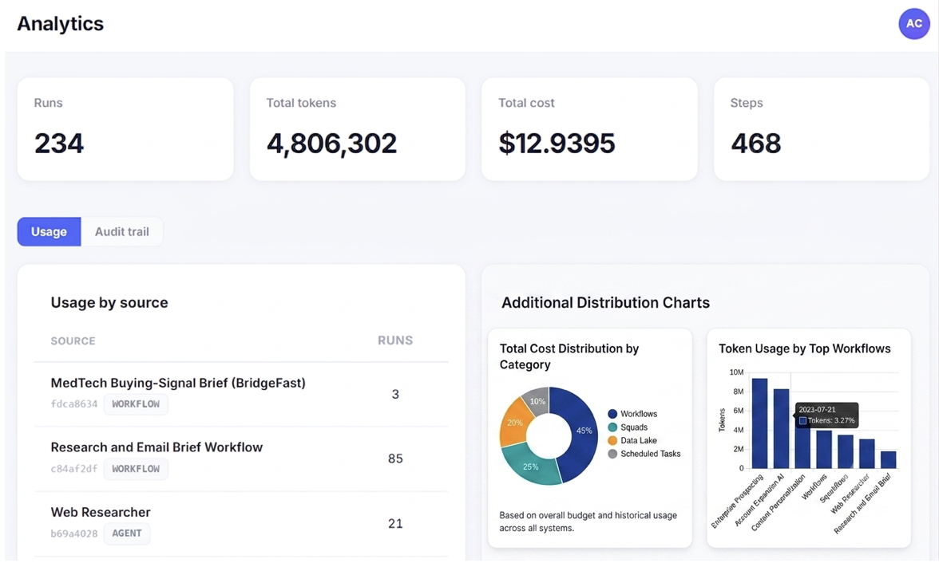Select the 25% teal donut segment
The height and width of the screenshot is (563, 939).
pos(529,465)
